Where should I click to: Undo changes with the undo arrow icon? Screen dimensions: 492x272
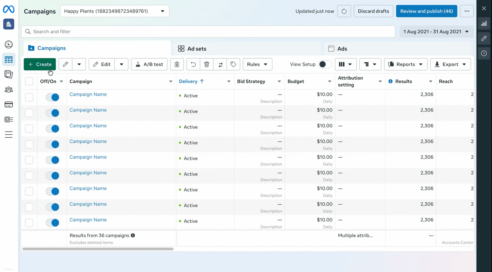[x=193, y=64]
